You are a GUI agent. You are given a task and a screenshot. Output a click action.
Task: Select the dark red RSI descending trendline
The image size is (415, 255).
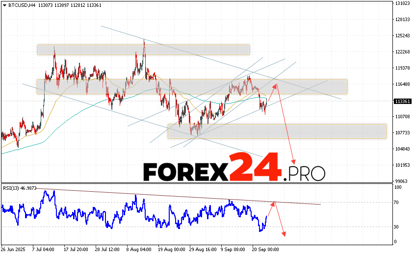[x=177, y=196]
